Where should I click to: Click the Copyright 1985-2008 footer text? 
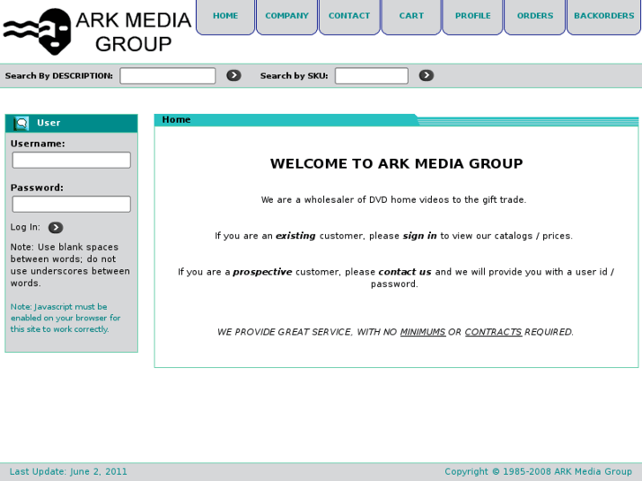tap(538, 471)
